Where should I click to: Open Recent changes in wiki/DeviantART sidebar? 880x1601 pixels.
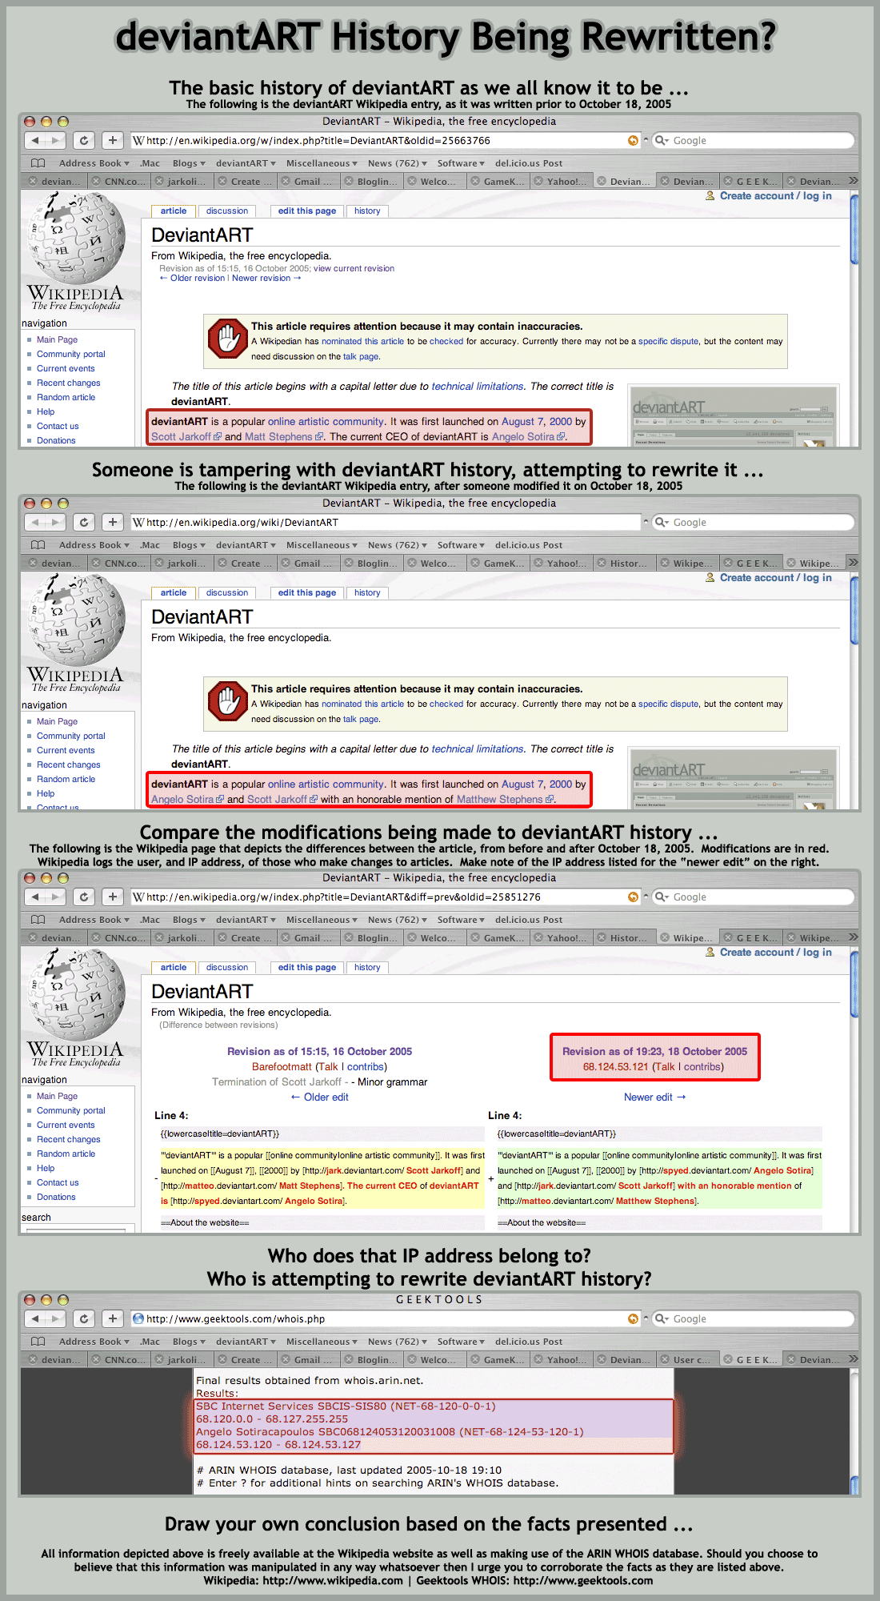[68, 765]
